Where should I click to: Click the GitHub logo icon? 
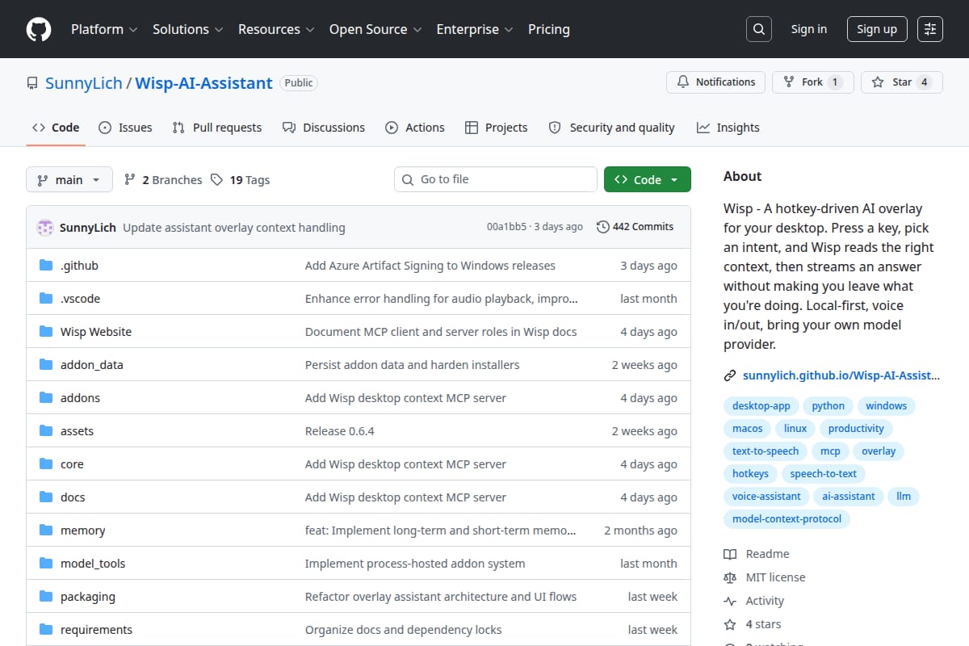pos(39,29)
